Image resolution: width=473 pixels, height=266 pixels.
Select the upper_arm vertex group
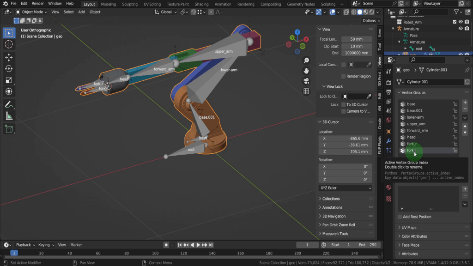(x=416, y=124)
